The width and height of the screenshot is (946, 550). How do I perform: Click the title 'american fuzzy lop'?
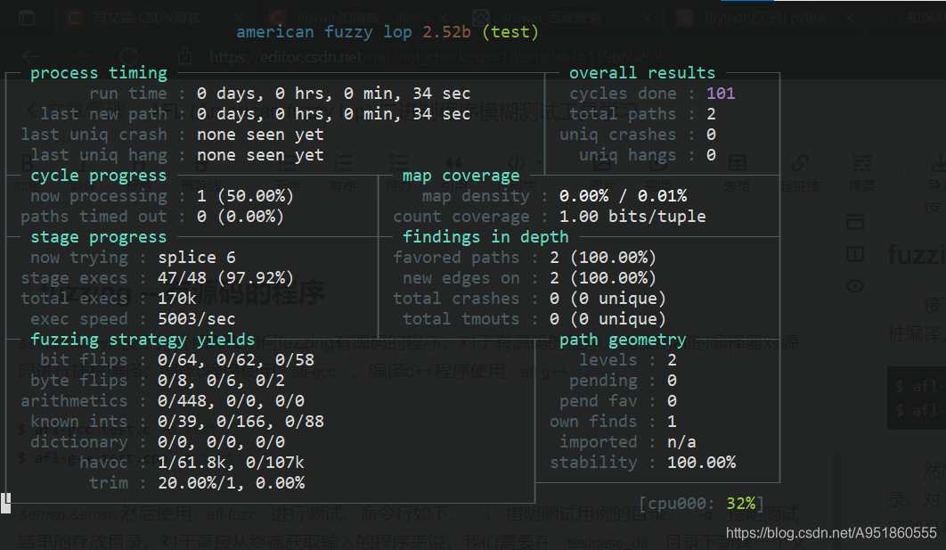click(x=324, y=32)
